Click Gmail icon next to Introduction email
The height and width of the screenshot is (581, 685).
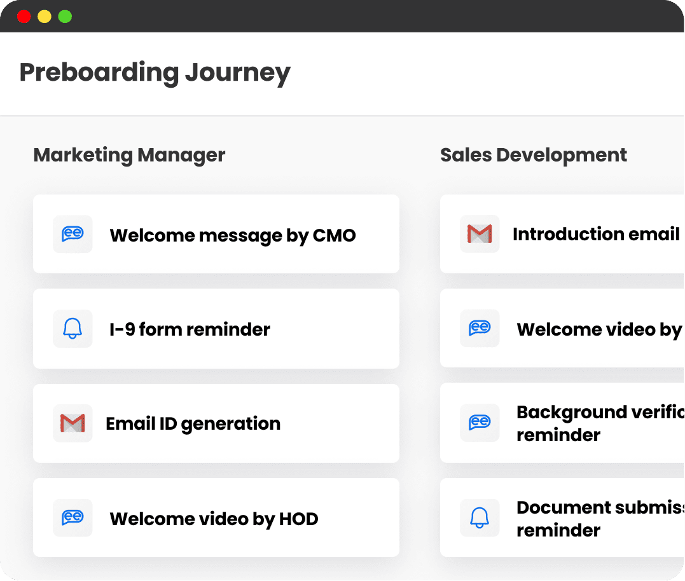pos(480,234)
